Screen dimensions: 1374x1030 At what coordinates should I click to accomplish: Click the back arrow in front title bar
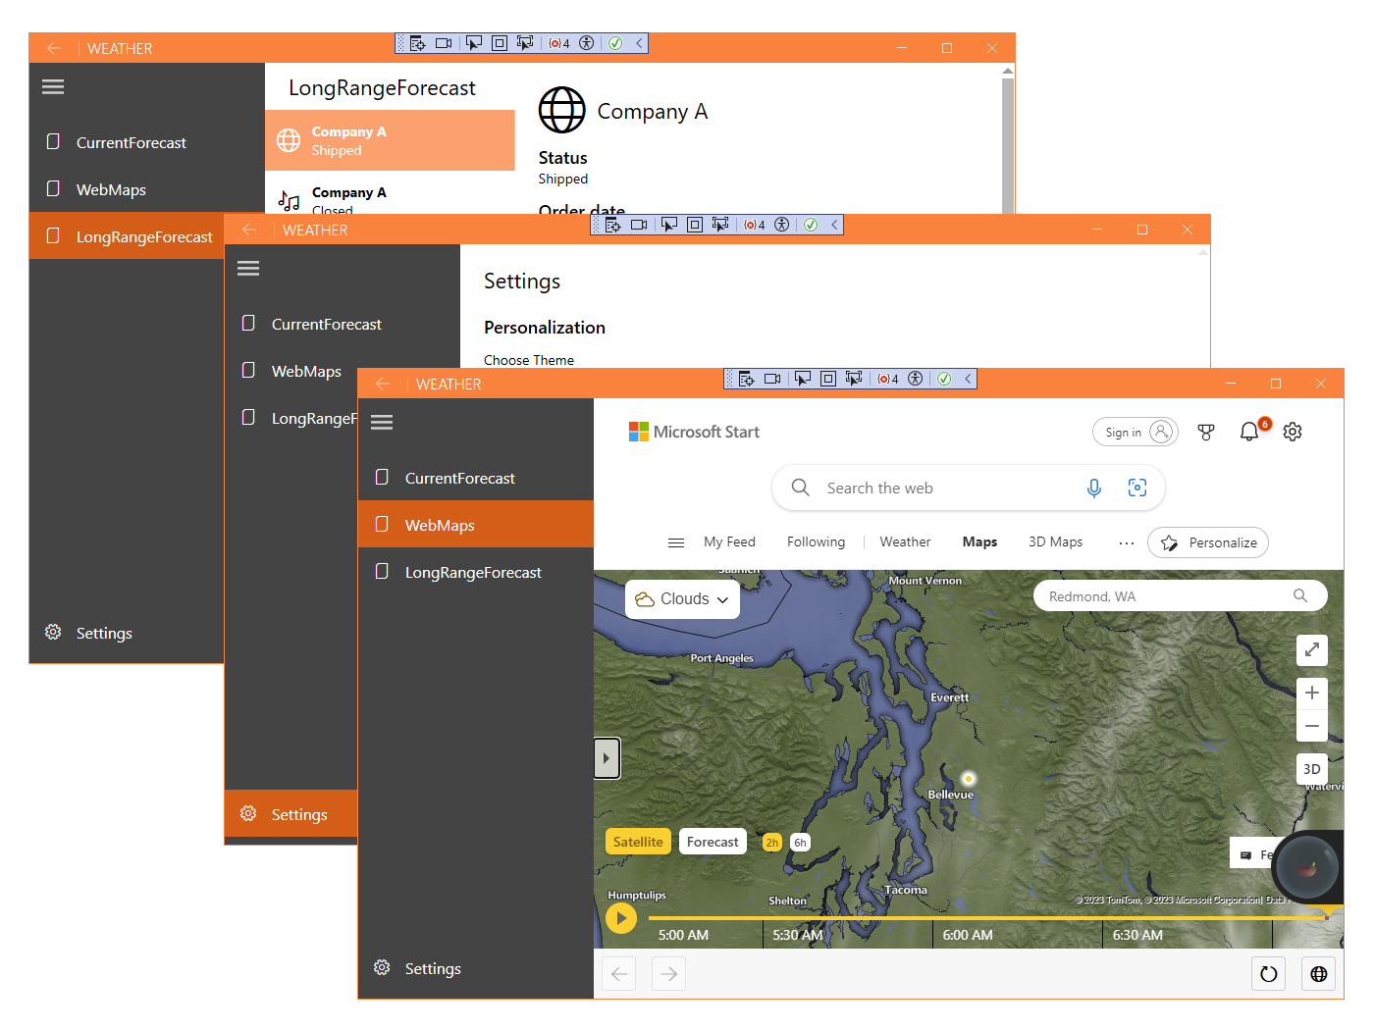pos(383,384)
